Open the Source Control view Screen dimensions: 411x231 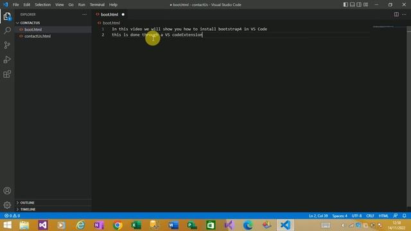[x=7, y=45]
